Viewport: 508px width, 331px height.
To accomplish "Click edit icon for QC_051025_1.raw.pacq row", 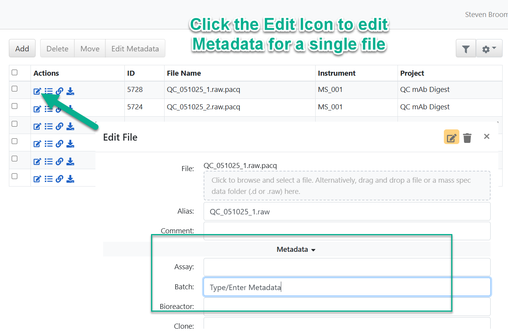I will pos(37,92).
